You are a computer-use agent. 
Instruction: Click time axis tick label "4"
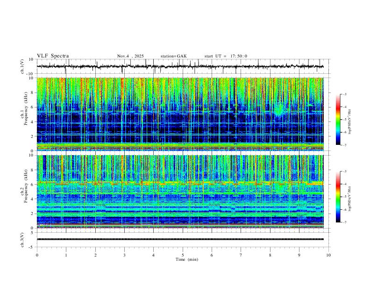153,255
